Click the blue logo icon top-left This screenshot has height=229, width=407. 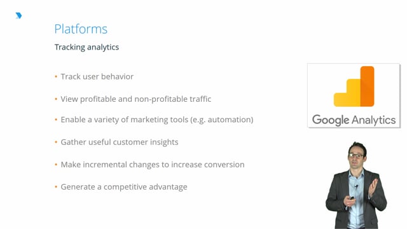(x=18, y=15)
